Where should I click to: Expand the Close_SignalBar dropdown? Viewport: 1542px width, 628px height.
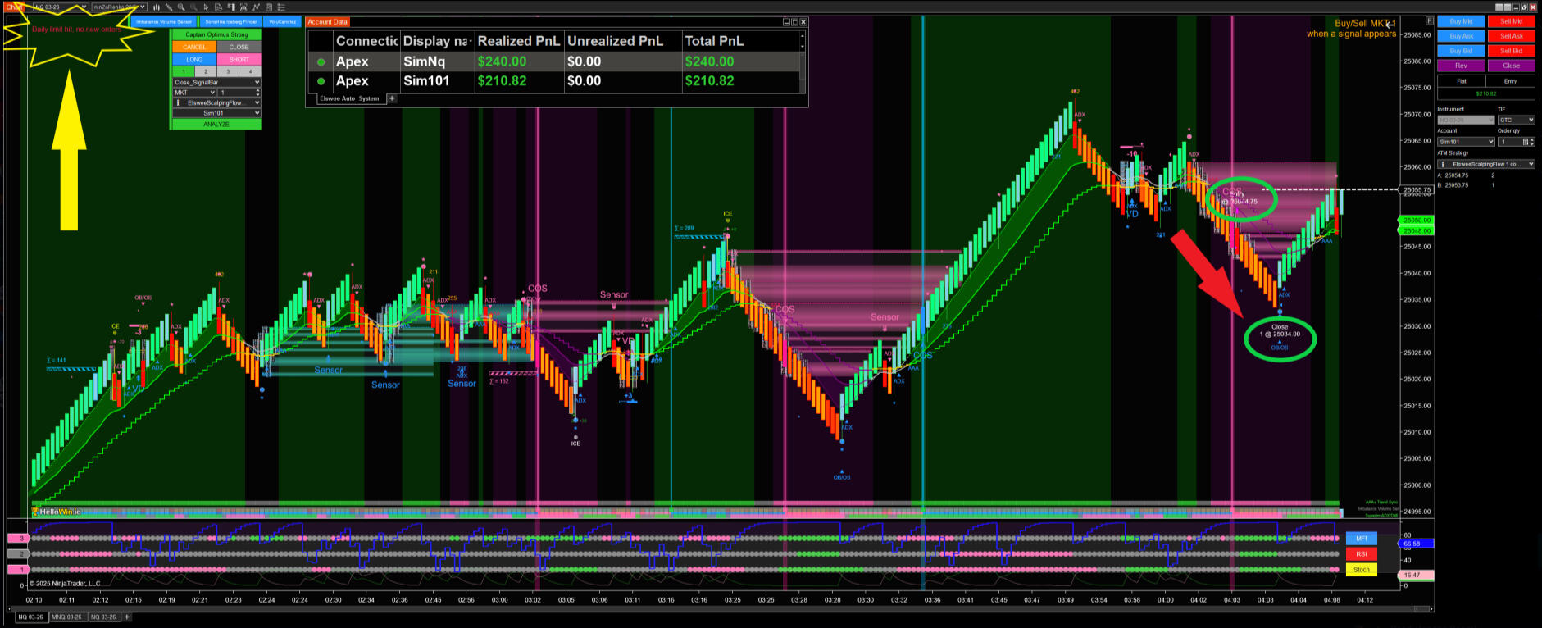coord(216,82)
